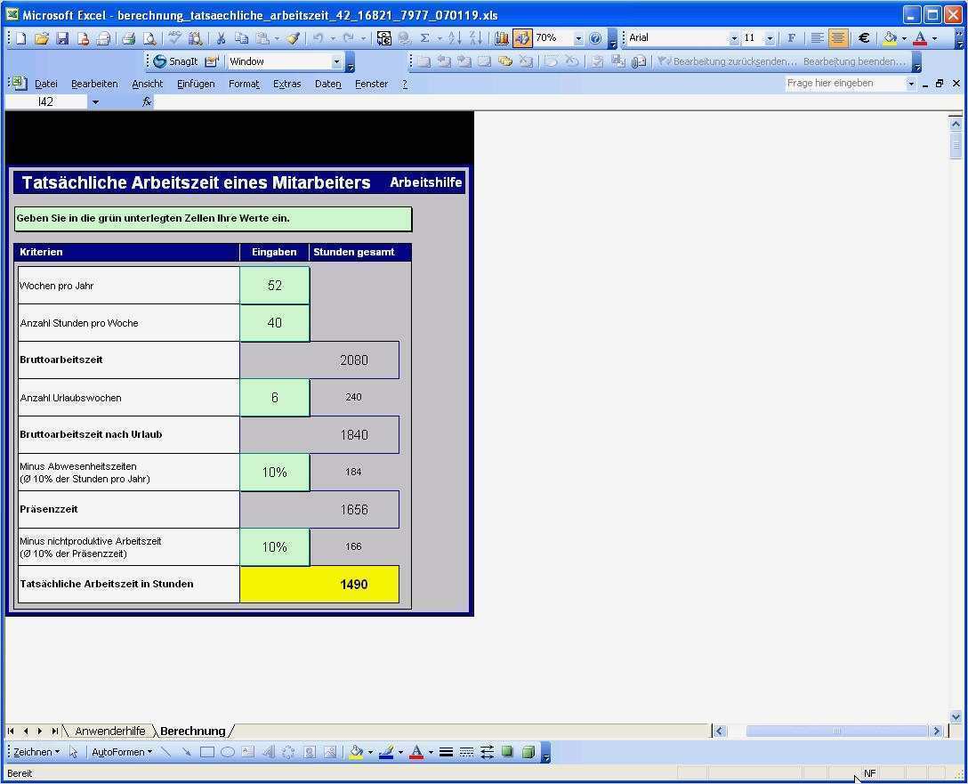The image size is (968, 784).
Task: Select the arrow line drawing tool
Action: (186, 752)
